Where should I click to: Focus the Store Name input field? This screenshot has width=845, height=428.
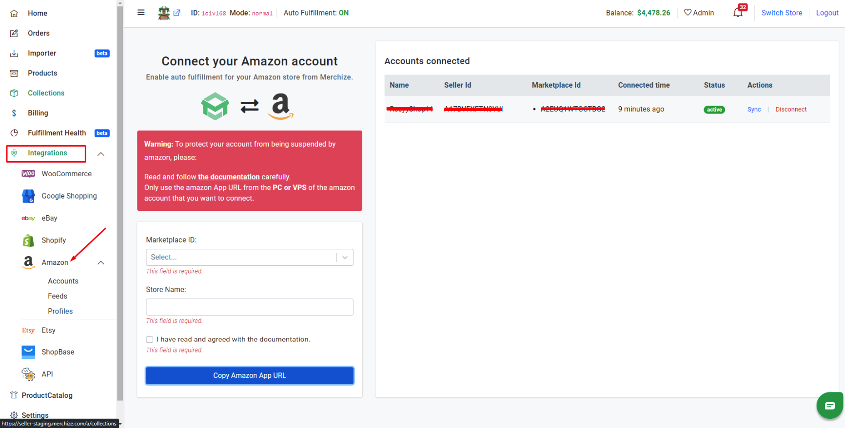coord(250,307)
